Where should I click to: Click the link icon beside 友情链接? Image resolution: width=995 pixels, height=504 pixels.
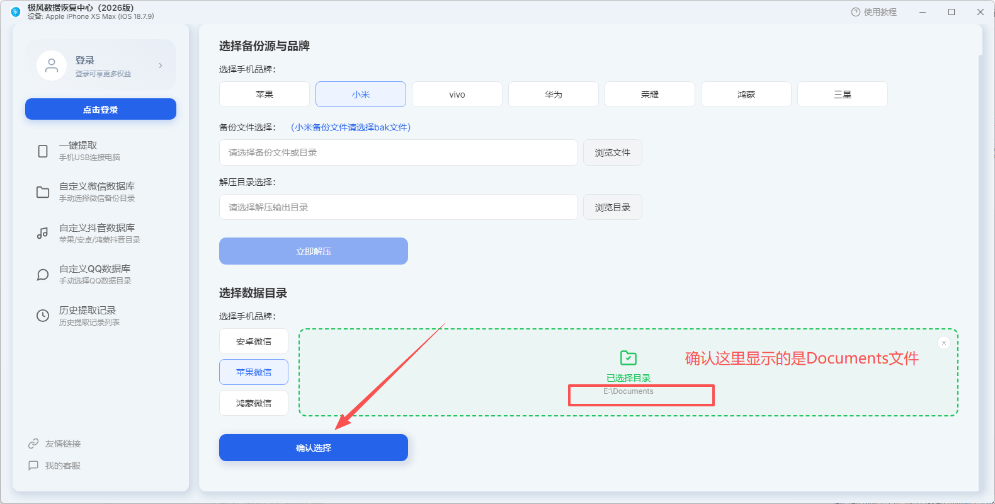[33, 444]
